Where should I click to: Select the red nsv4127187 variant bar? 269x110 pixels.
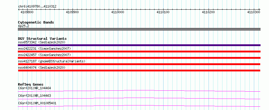tap(139, 64)
